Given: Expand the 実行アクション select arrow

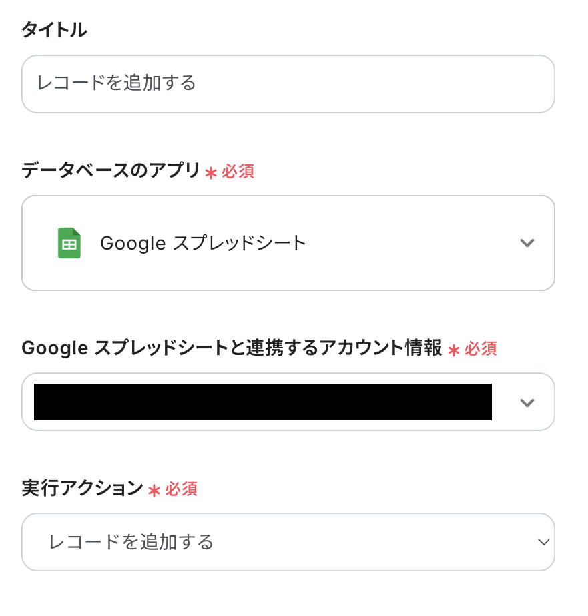Looking at the screenshot, I should [x=544, y=542].
